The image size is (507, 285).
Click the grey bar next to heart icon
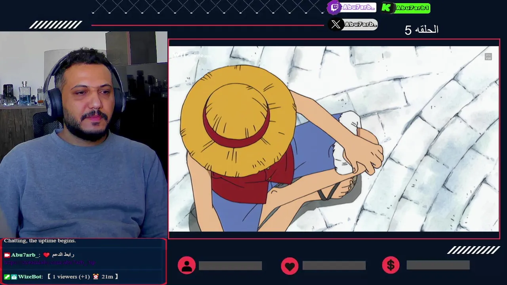(x=334, y=266)
